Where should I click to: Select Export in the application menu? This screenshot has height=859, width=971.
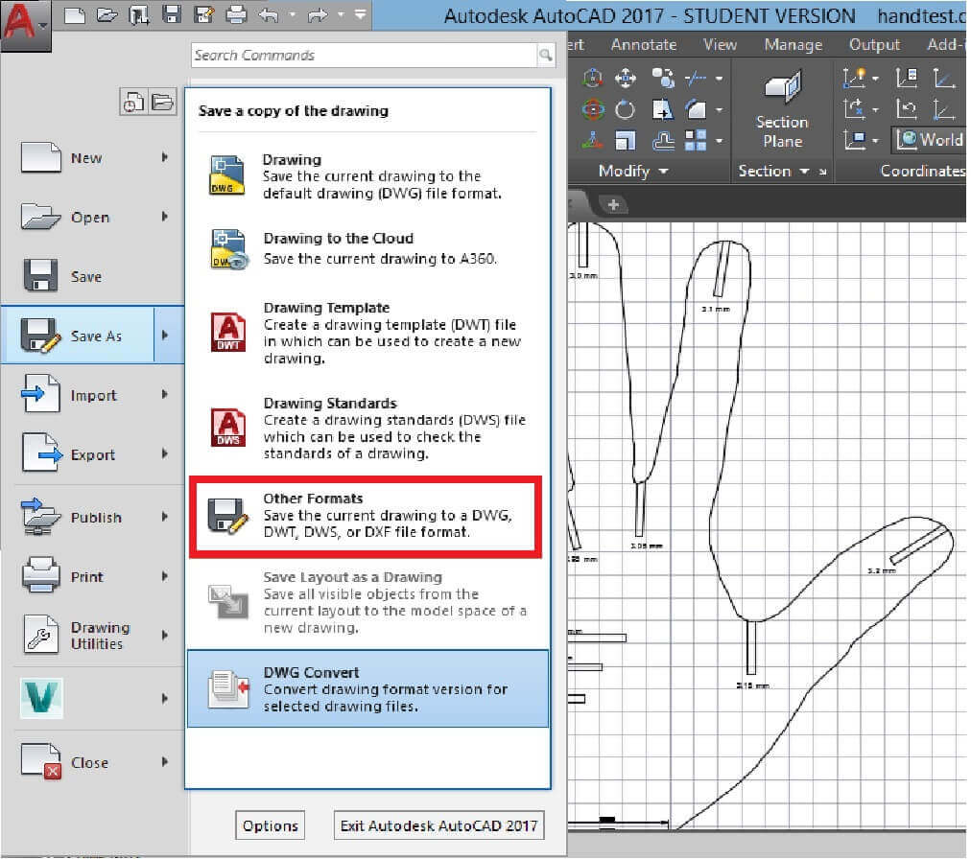(93, 454)
